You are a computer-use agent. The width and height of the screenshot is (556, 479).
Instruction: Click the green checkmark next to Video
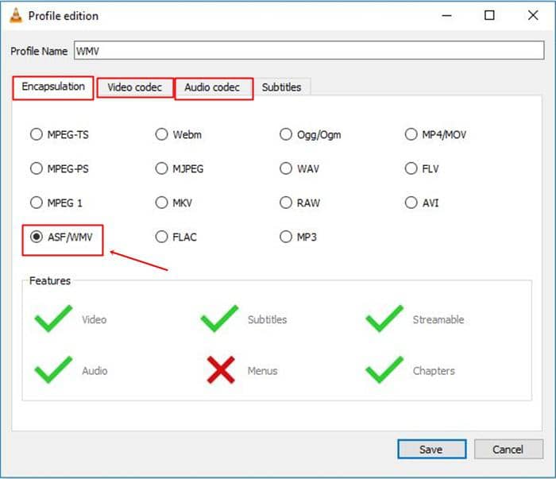click(x=52, y=319)
